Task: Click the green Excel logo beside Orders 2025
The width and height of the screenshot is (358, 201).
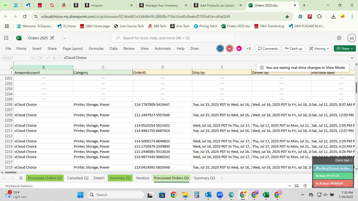Action: [19, 38]
